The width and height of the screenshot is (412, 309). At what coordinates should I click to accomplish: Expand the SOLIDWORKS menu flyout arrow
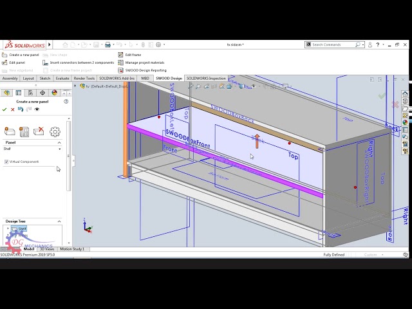(50, 44)
